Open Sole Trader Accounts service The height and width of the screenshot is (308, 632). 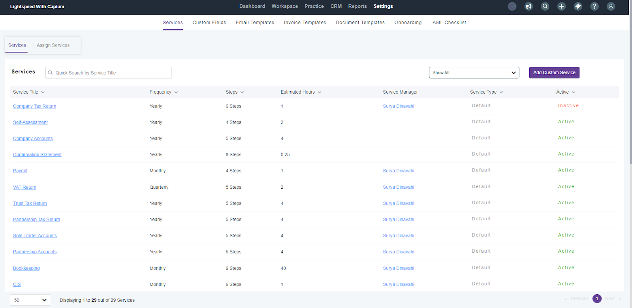pyautogui.click(x=35, y=236)
